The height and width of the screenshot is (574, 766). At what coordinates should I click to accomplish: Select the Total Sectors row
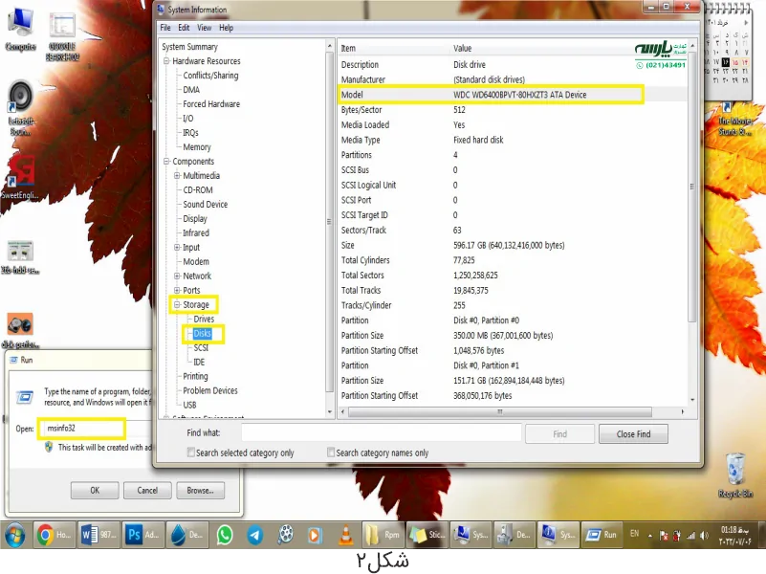513,275
